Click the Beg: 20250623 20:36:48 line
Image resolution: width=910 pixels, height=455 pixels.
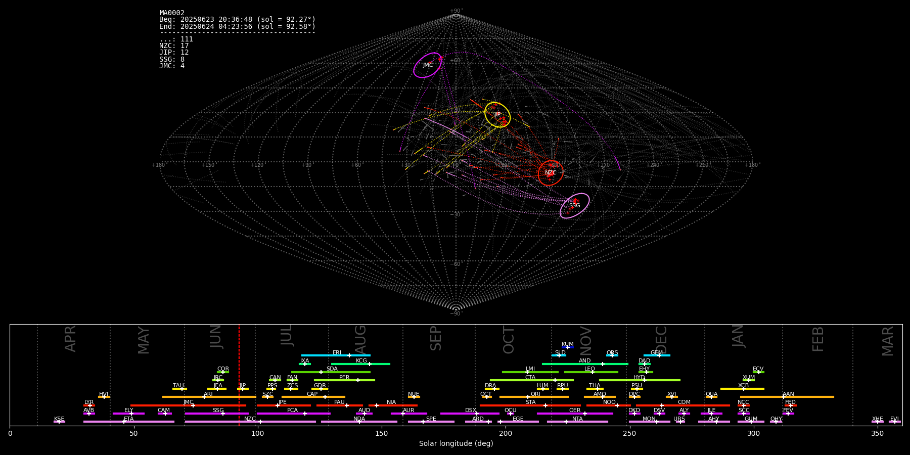(x=237, y=20)
